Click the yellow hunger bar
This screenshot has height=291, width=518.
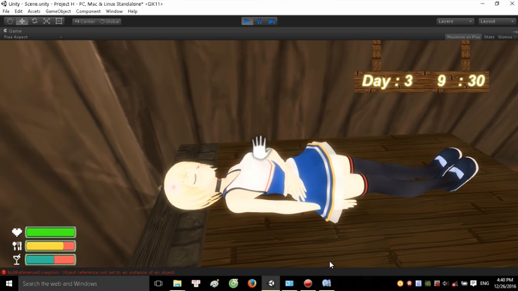51,246
